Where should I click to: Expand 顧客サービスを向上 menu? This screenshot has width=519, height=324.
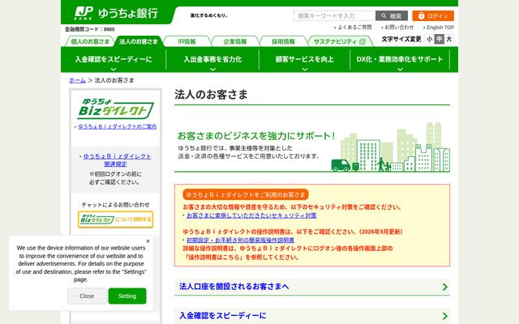[305, 59]
